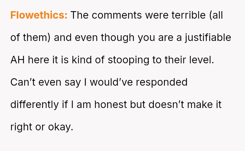Click the phrase "of them)"

click(x=31, y=37)
